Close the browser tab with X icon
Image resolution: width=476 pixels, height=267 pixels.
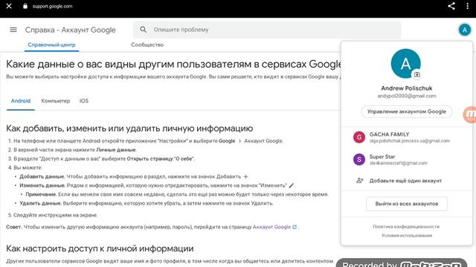[9, 6]
